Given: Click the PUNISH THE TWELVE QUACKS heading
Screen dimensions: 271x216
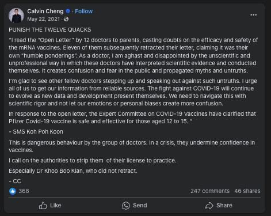Looking at the screenshot, I should (x=50, y=30).
